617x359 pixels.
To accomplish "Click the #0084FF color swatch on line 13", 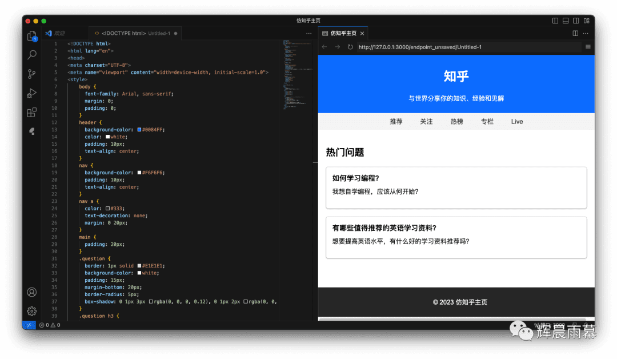I will 139,130.
